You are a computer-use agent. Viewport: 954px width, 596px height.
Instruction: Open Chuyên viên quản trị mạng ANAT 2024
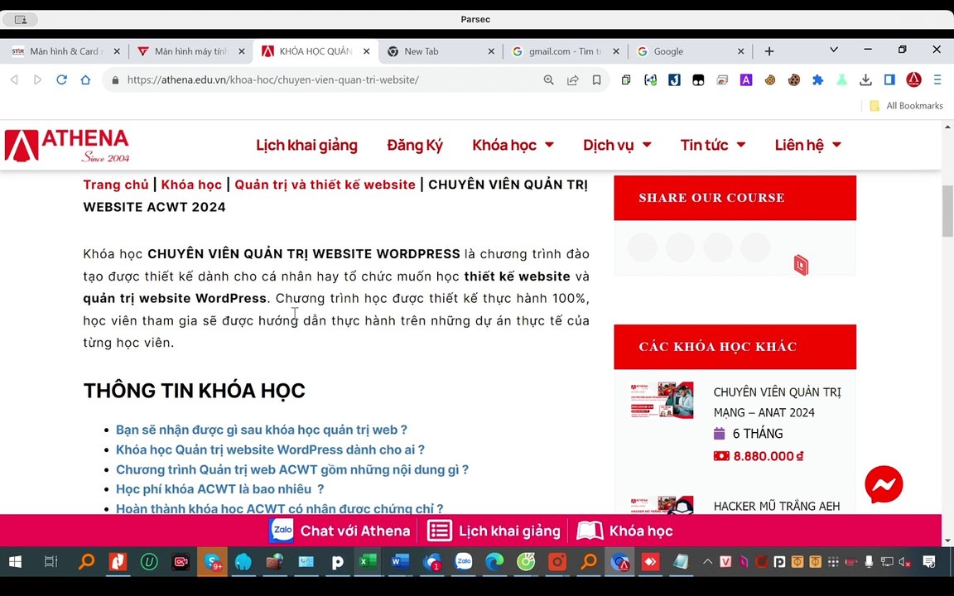pos(777,402)
